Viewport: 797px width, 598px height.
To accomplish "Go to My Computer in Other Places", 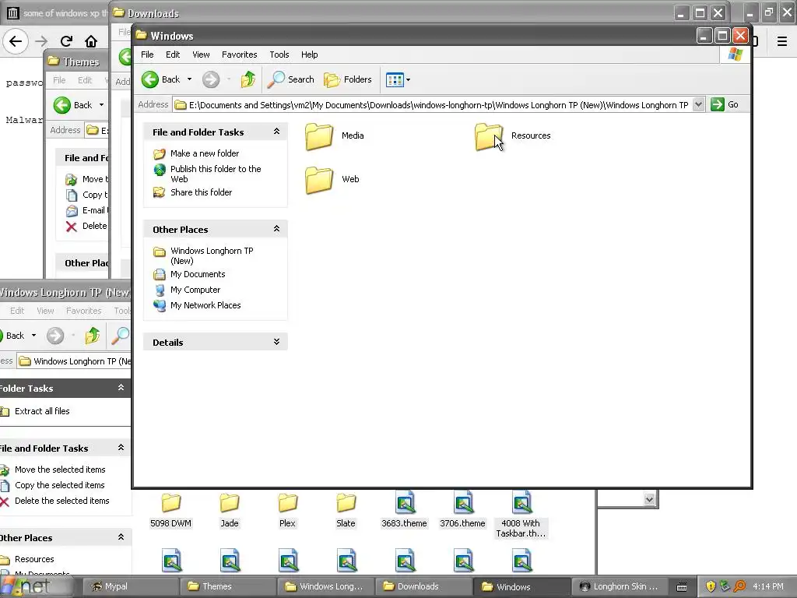I will [x=195, y=290].
